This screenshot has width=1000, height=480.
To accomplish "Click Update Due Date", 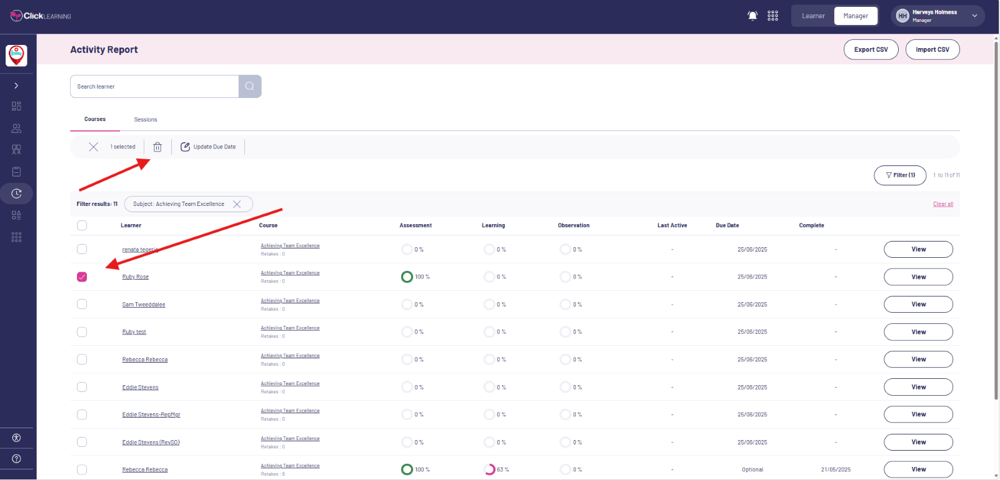I will [x=208, y=147].
